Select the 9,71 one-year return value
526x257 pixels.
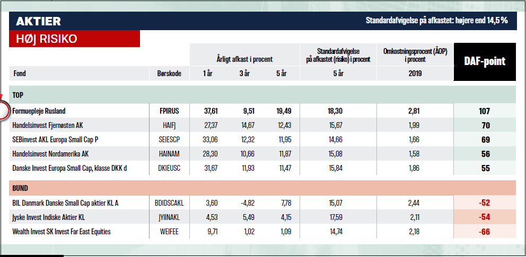(x=212, y=231)
